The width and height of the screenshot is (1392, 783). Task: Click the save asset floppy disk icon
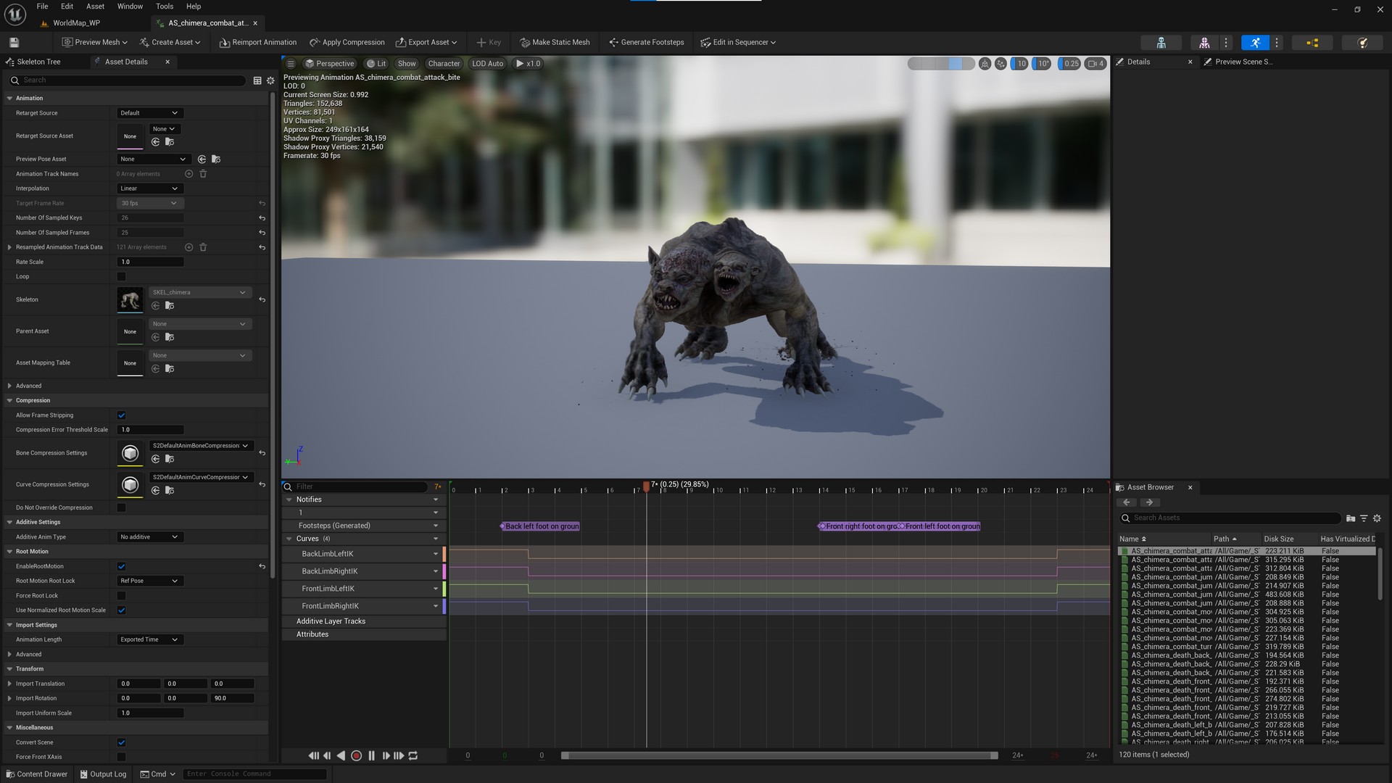tap(14, 42)
